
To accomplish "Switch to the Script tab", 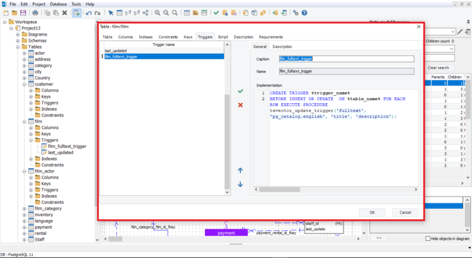I will (222, 37).
